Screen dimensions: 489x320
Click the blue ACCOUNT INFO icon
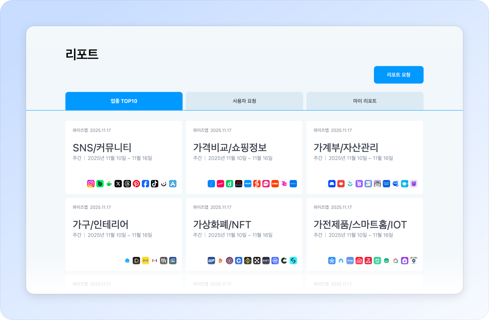[x=387, y=184]
